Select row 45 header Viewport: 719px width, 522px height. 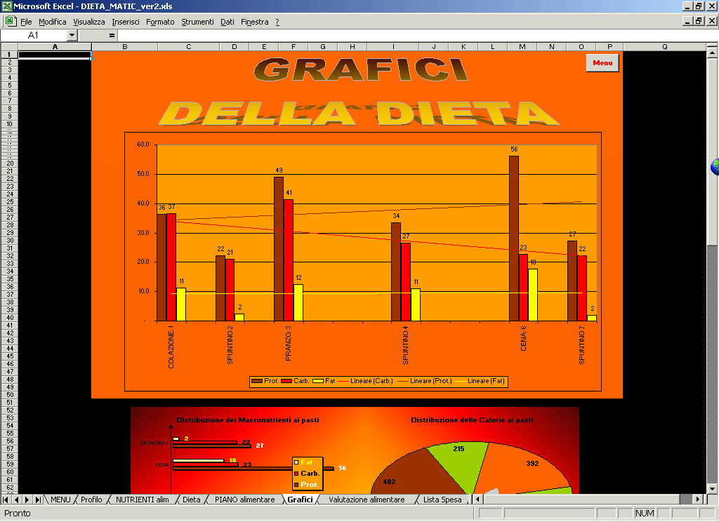pos(10,356)
